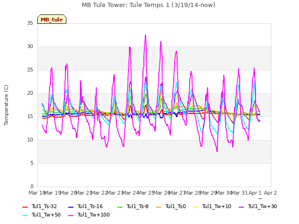Viewport: 299px width, 224px height.
Task: Select the Tul1_Ts-8 legend label
Action: [137, 206]
